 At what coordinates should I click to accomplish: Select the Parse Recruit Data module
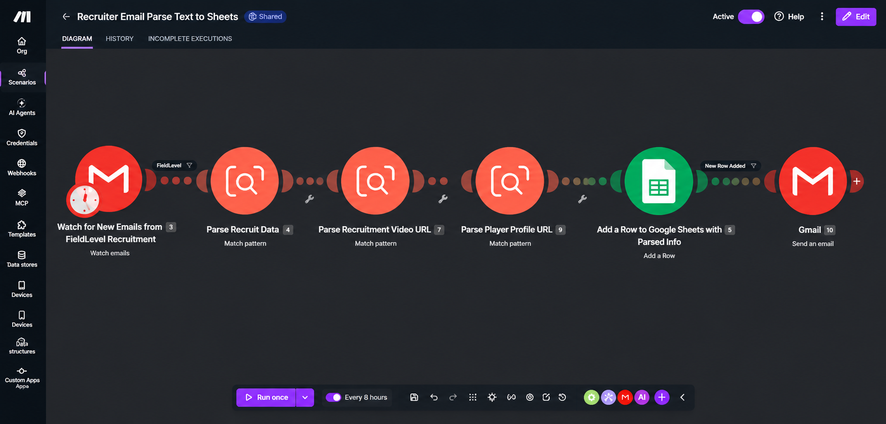tap(245, 181)
